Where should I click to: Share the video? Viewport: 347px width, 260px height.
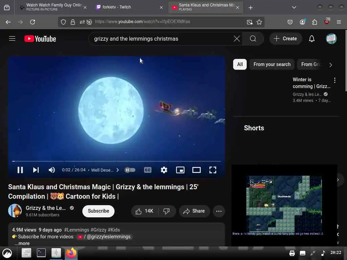pyautogui.click(x=194, y=211)
